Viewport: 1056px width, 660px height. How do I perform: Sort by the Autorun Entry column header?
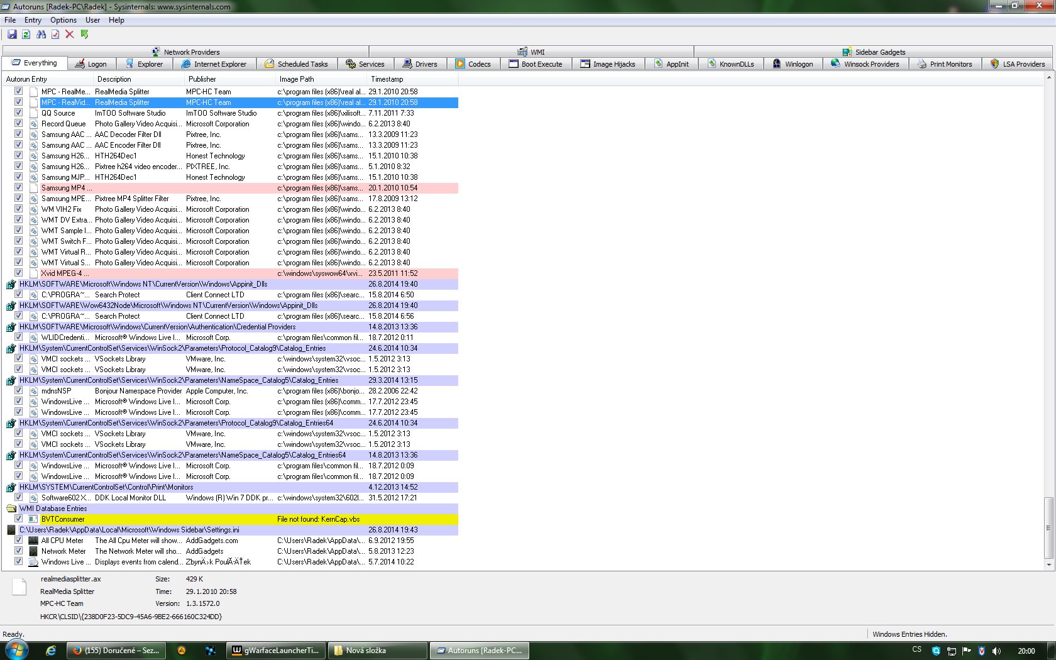[x=49, y=79]
